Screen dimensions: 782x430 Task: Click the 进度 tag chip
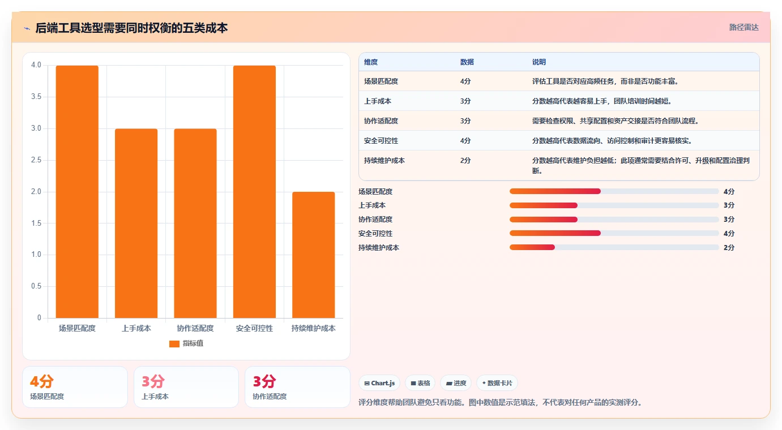456,383
